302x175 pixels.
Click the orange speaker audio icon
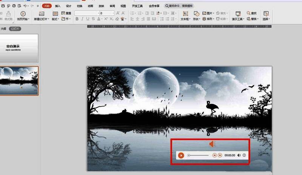pos(212,144)
